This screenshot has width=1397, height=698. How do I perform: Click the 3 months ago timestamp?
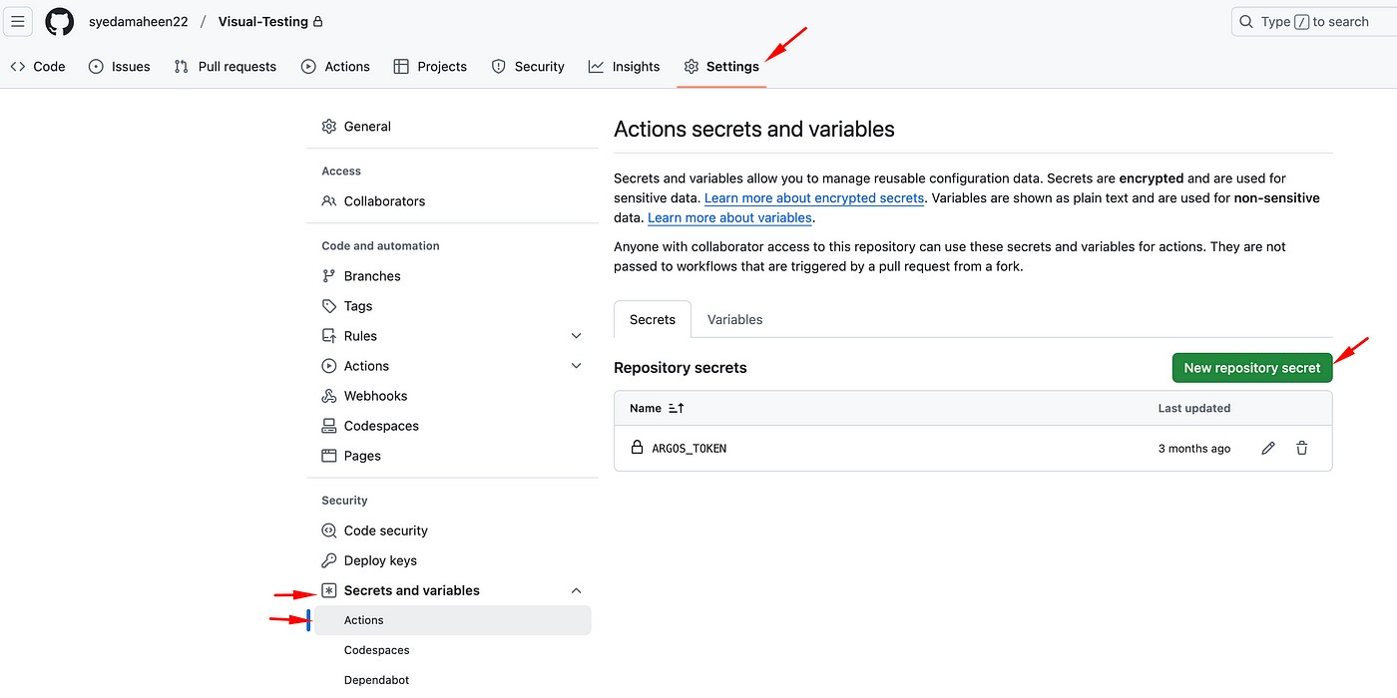click(1194, 449)
